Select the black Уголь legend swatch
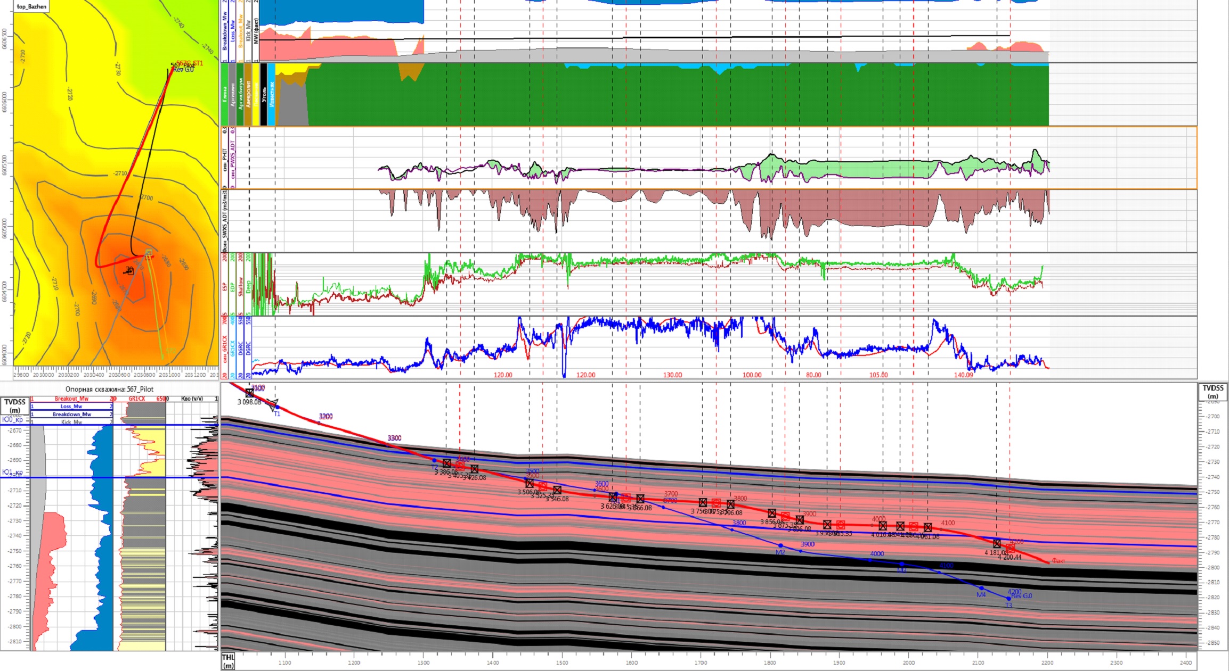This screenshot has width=1229, height=671. pos(263,94)
